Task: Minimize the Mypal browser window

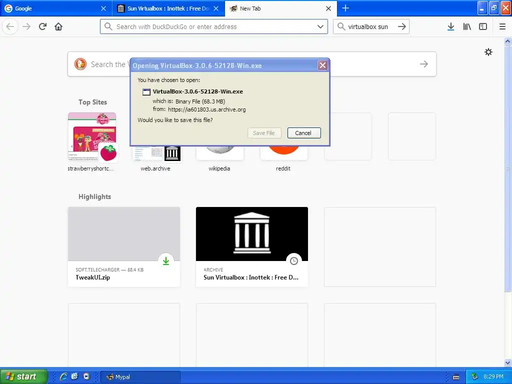Action: [x=482, y=8]
